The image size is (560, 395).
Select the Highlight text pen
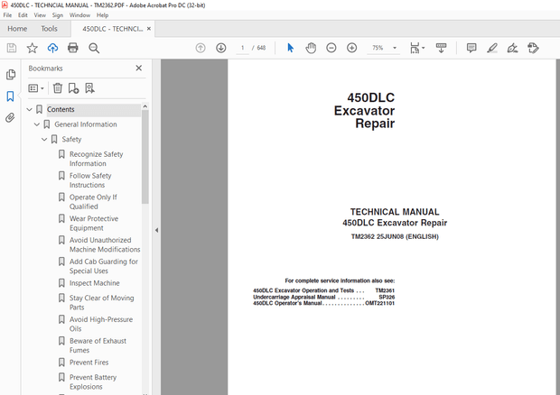[492, 48]
